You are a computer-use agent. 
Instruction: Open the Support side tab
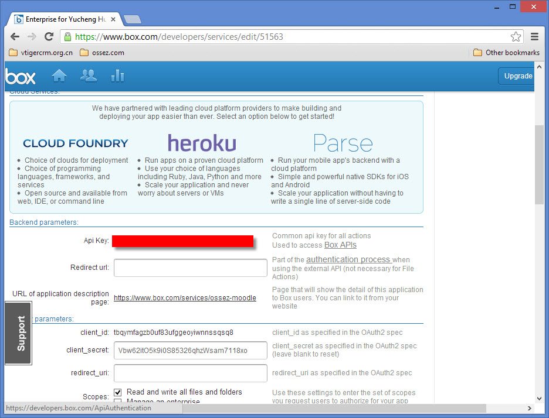[19, 334]
